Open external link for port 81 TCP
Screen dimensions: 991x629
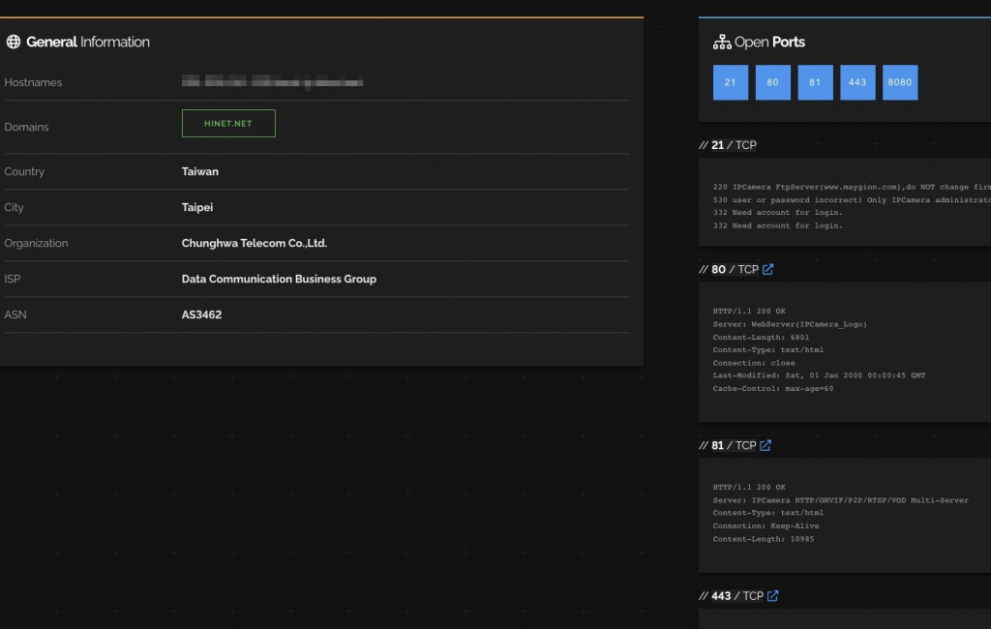[766, 446]
